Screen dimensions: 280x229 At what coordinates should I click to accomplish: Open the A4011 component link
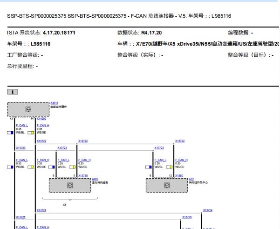pos(55,103)
